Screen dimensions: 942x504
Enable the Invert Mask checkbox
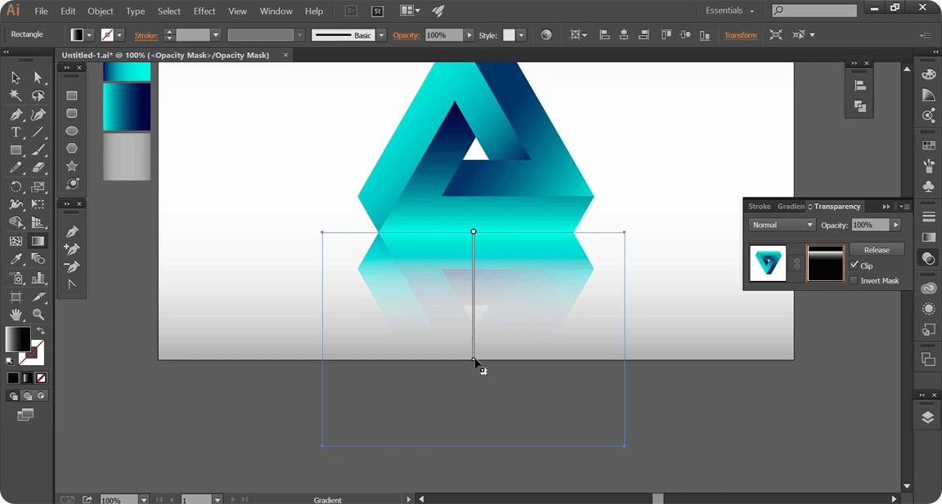(x=855, y=280)
